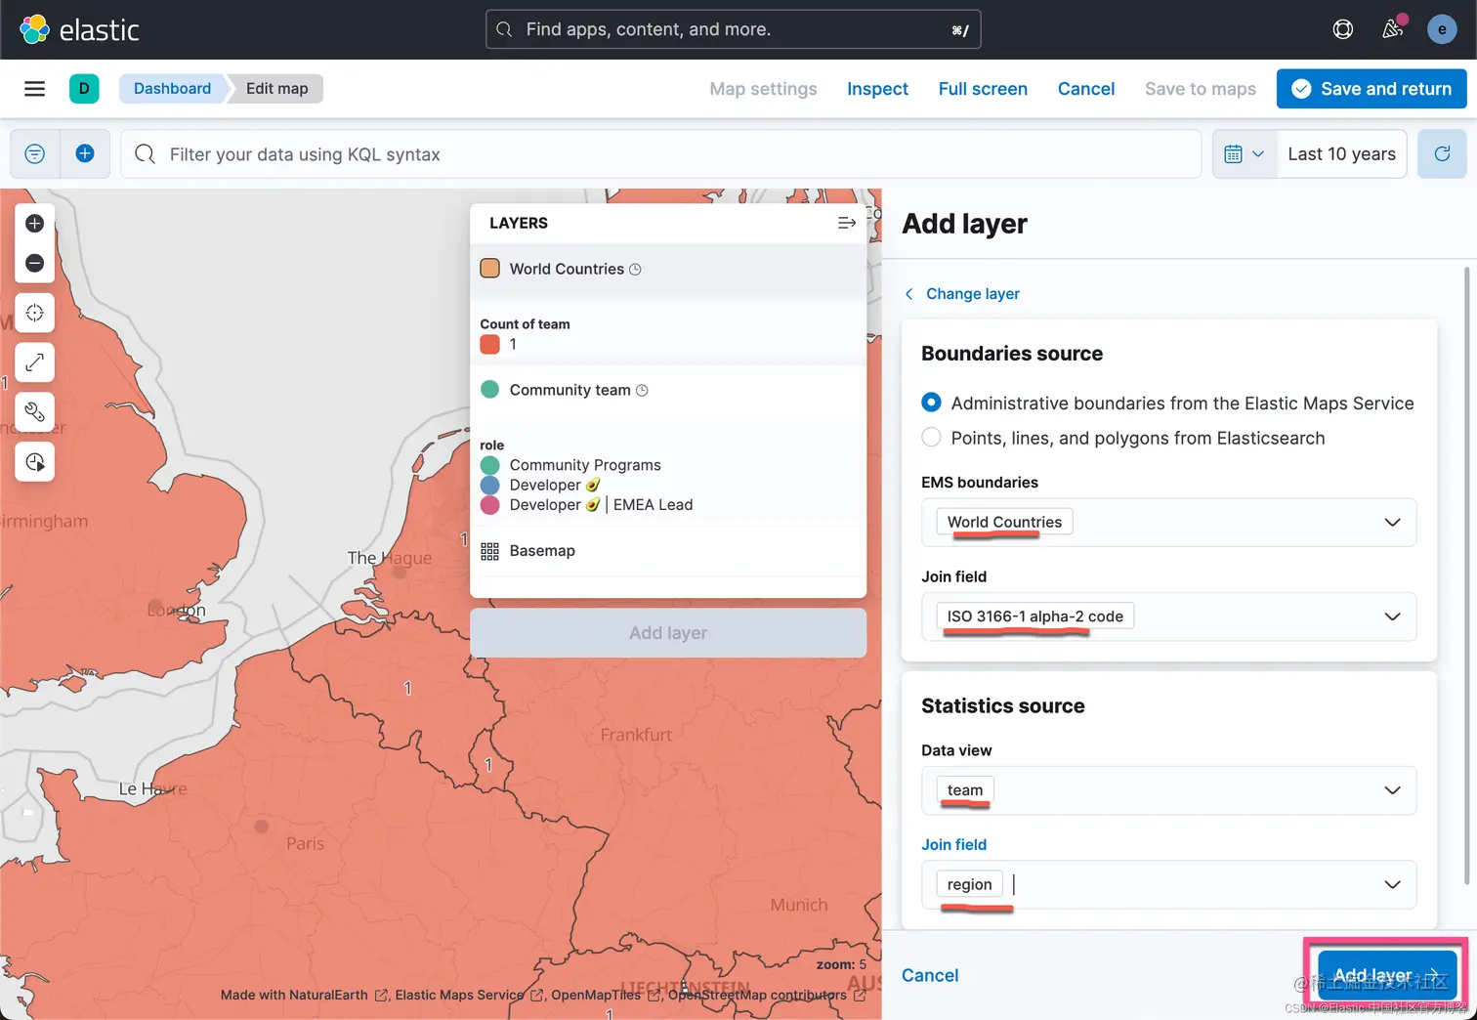Image resolution: width=1477 pixels, height=1020 pixels.
Task: Open the timeslider clock icon
Action: (35, 462)
